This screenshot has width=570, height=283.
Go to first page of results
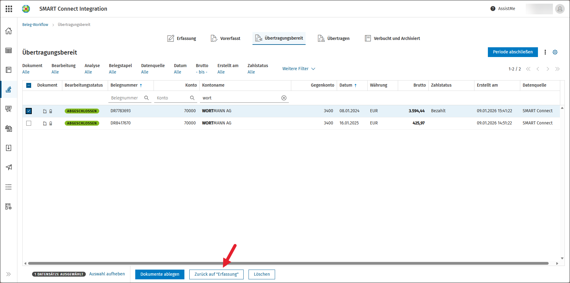[528, 69]
